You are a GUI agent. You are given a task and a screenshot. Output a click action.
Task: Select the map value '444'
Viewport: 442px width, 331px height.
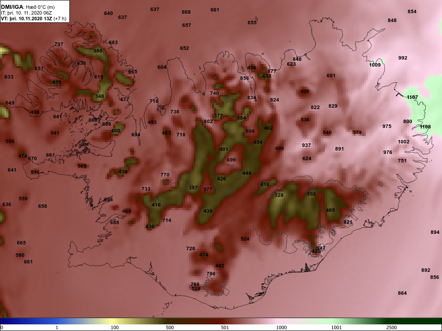[247, 173]
